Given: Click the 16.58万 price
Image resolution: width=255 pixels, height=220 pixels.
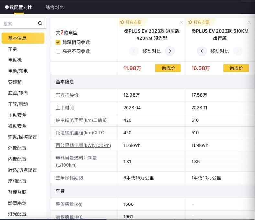Looking at the screenshot, I should tap(201, 68).
